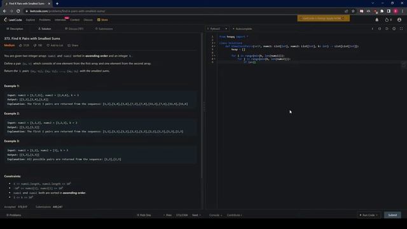The width and height of the screenshot is (407, 229).
Task: Click the Submit button
Action: 392,215
